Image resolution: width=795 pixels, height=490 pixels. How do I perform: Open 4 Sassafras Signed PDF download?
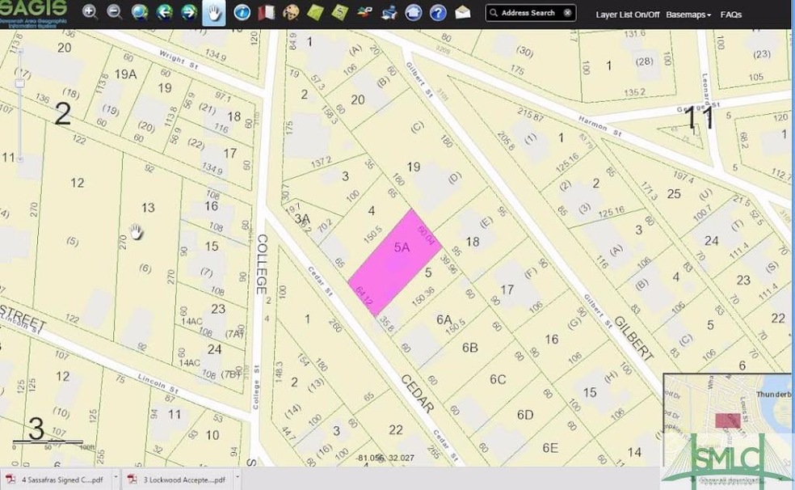[56, 479]
